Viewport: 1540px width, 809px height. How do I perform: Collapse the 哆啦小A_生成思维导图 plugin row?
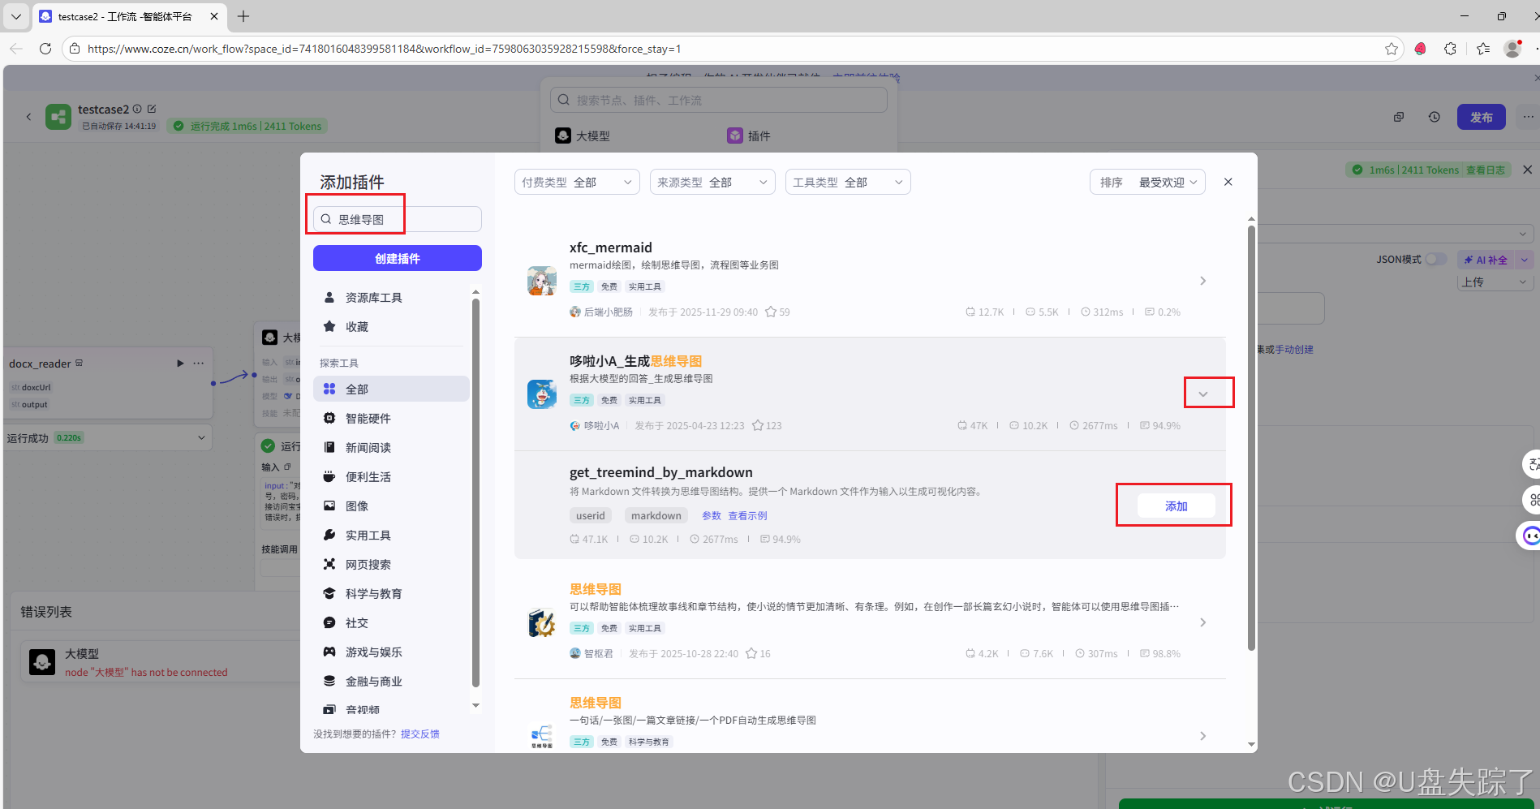pyautogui.click(x=1203, y=394)
